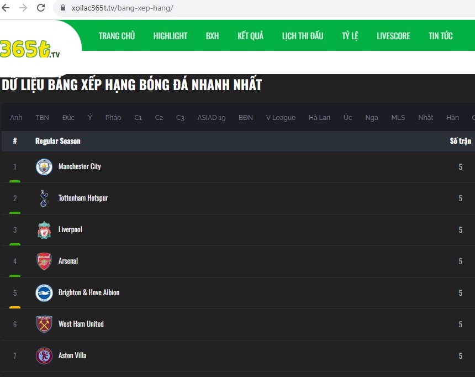Click the Manchester City club crest

pyautogui.click(x=44, y=166)
